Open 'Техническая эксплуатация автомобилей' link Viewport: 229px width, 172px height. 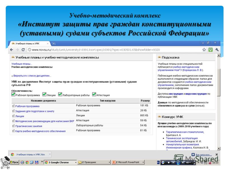pos(182,140)
